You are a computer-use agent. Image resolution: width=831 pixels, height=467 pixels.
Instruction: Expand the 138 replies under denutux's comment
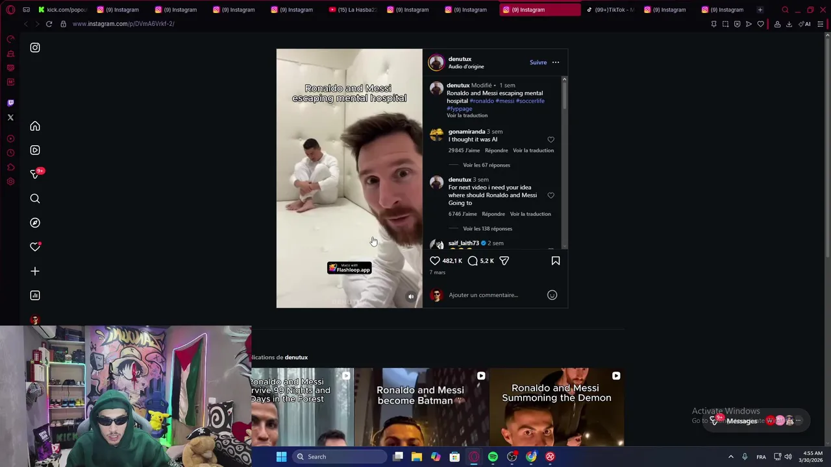[488, 228]
